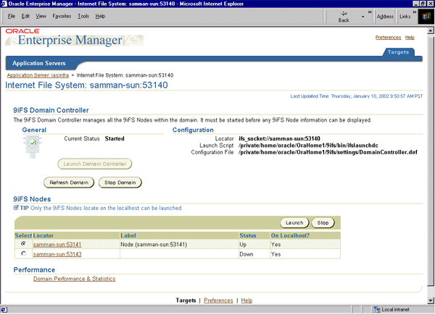Viewport: 435px width, 315px height.
Task: Click the Refresh Domain button
Action: 69,182
